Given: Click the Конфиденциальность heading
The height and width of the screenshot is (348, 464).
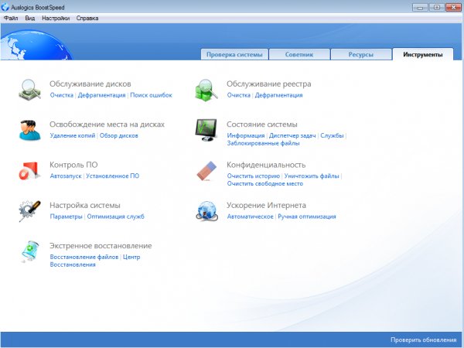Looking at the screenshot, I should [x=266, y=165].
